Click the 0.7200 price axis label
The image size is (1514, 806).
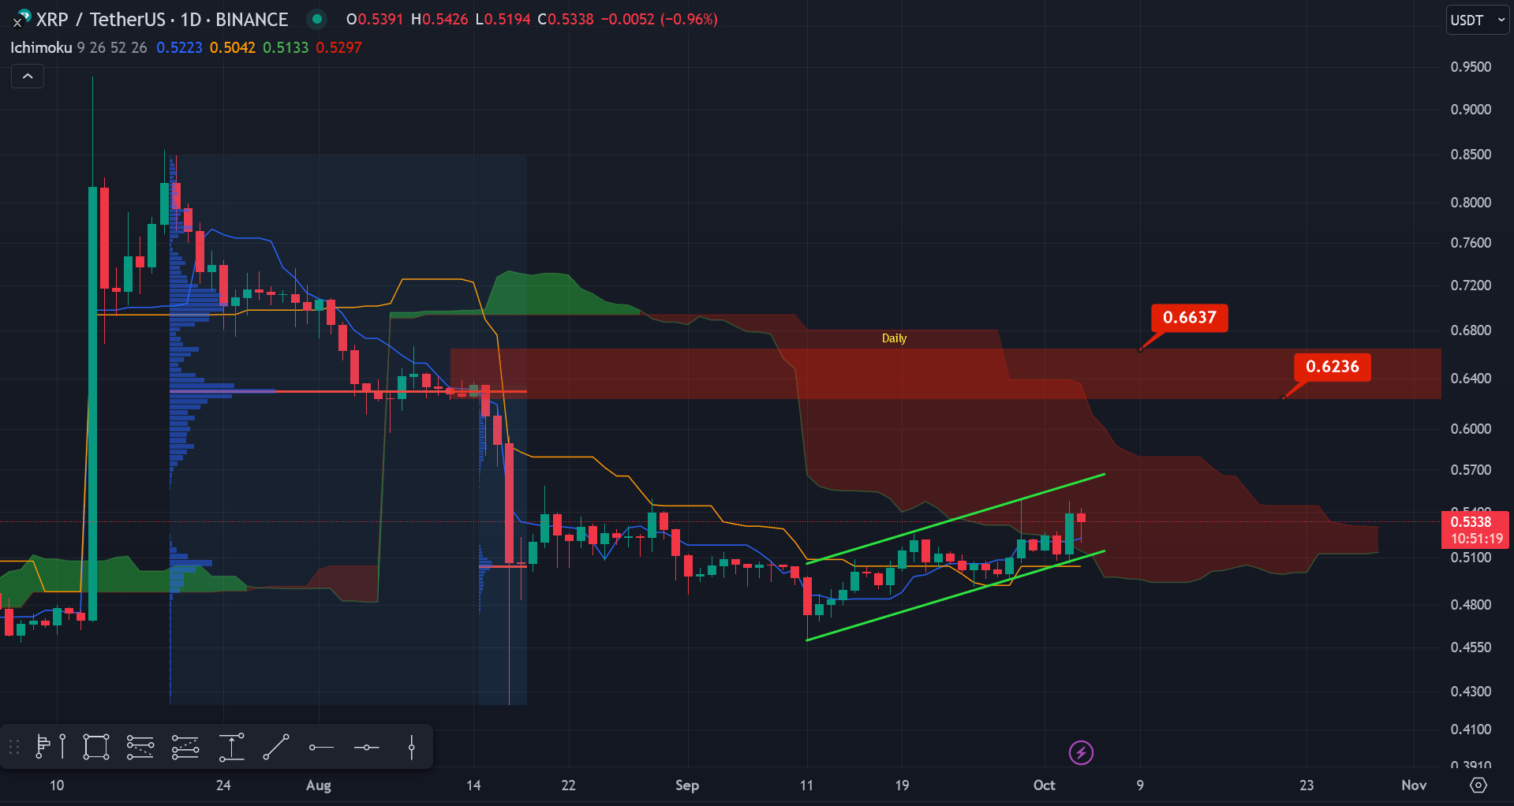pos(1471,285)
